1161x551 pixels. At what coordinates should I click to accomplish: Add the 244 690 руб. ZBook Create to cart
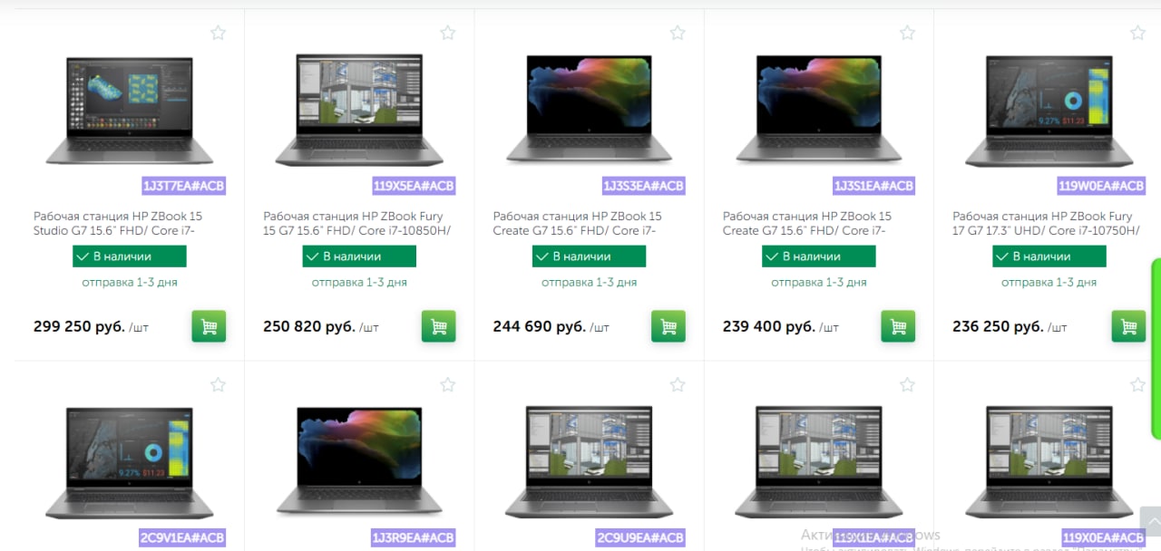[668, 326]
